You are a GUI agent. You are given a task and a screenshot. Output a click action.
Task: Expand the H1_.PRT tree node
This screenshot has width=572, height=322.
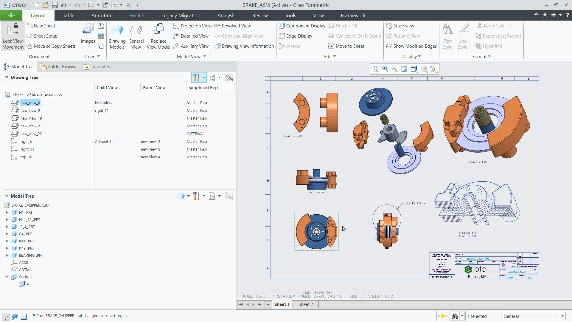(7, 213)
